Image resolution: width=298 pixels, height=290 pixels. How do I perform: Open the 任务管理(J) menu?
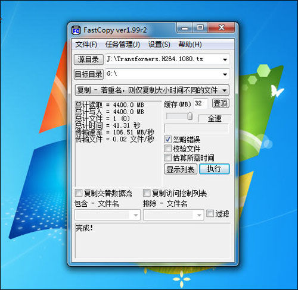click(x=122, y=44)
